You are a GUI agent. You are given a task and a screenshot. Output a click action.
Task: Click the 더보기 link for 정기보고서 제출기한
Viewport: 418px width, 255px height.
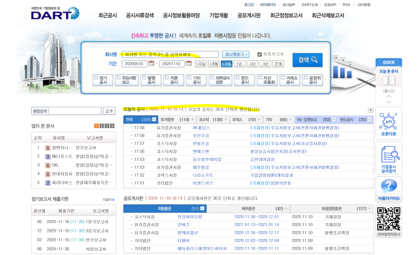[109, 200]
